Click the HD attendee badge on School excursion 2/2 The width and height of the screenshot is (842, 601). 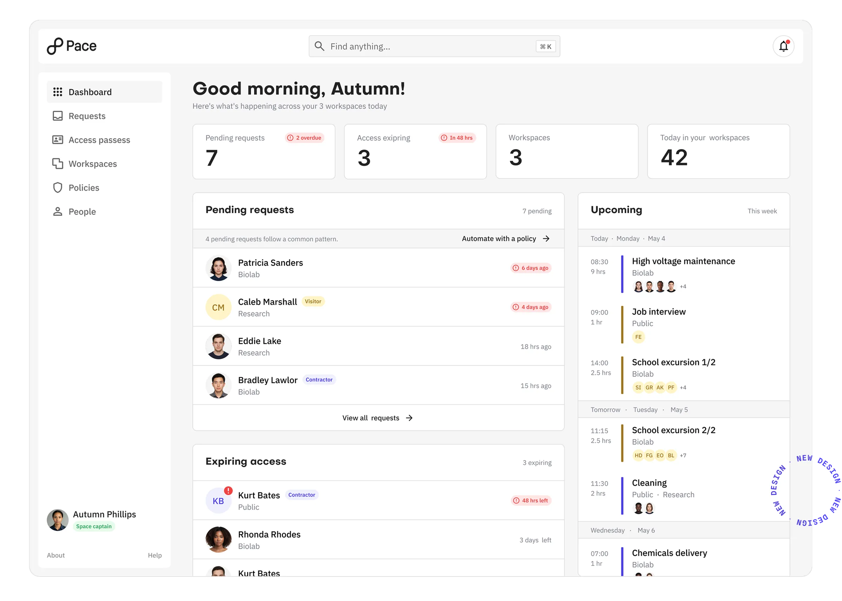638,455
